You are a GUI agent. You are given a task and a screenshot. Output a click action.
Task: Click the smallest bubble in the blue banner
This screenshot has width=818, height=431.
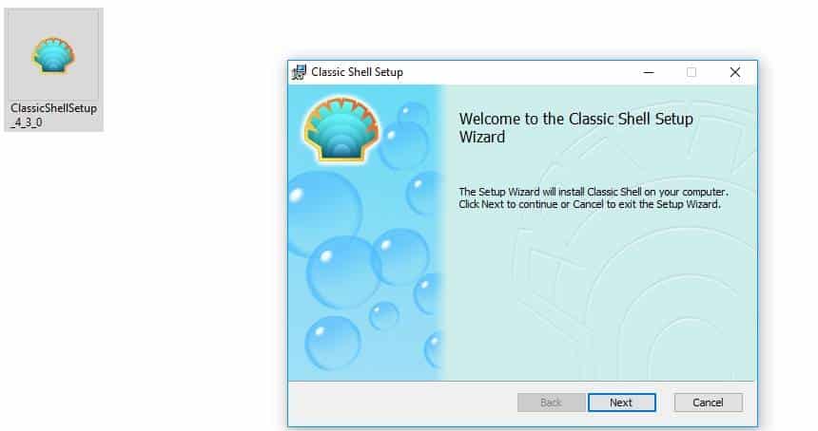click(384, 315)
